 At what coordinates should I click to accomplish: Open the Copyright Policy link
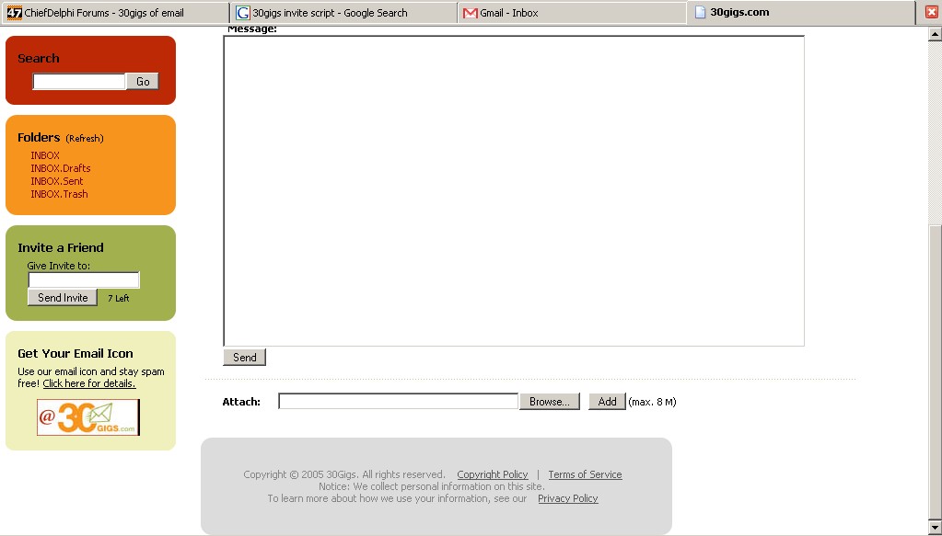pos(493,474)
